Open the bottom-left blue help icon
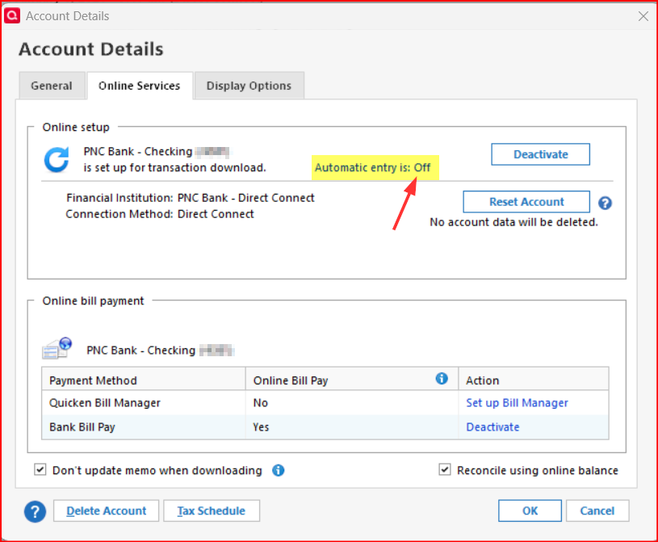Viewport: 658px width, 542px height. tap(35, 511)
